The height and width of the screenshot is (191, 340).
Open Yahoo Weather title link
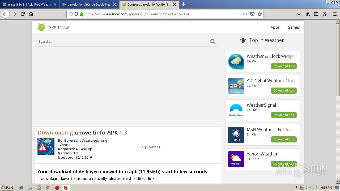tap(262, 154)
